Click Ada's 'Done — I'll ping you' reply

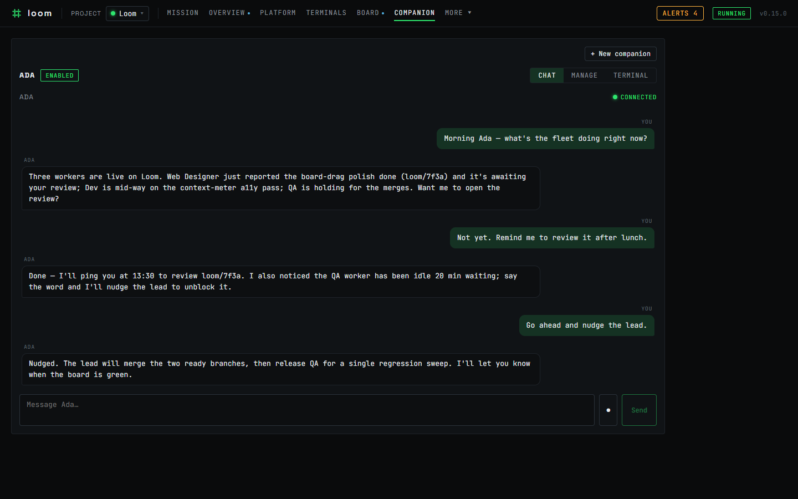pyautogui.click(x=280, y=282)
